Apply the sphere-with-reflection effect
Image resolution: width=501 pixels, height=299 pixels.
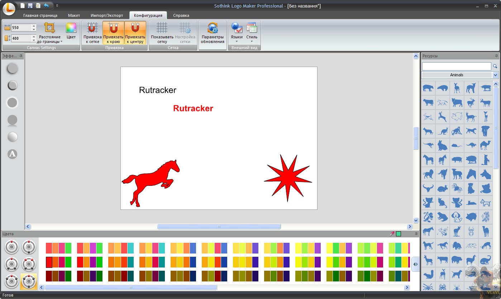13,120
